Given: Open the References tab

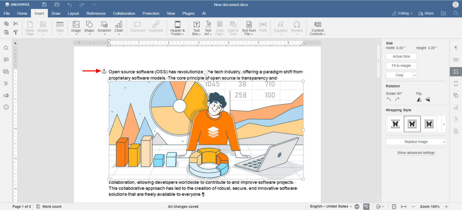Looking at the screenshot, I should coord(96,14).
